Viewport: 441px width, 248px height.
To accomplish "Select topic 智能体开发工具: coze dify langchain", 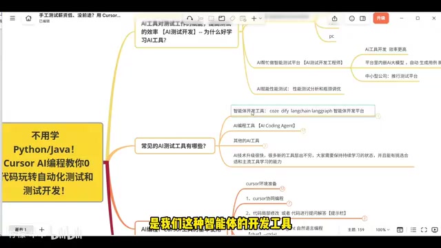I will click(x=303, y=111).
